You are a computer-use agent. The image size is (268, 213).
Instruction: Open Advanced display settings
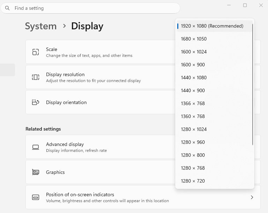pyautogui.click(x=143, y=147)
